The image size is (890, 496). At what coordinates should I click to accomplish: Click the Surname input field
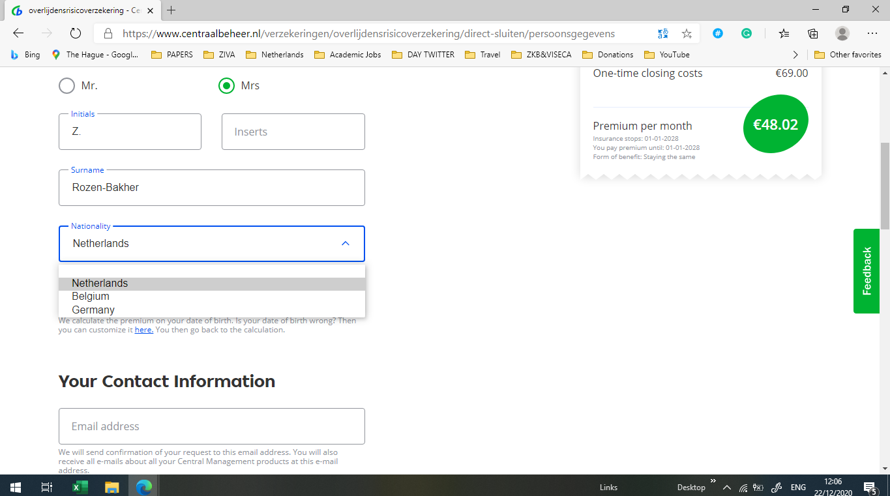(212, 188)
